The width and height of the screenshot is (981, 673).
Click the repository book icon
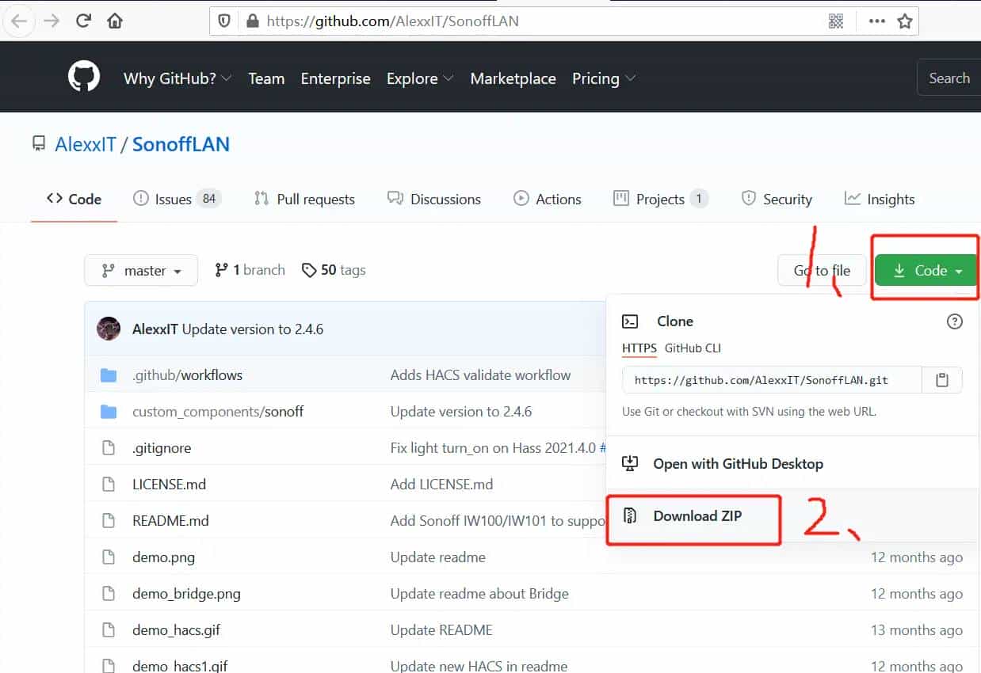38,144
